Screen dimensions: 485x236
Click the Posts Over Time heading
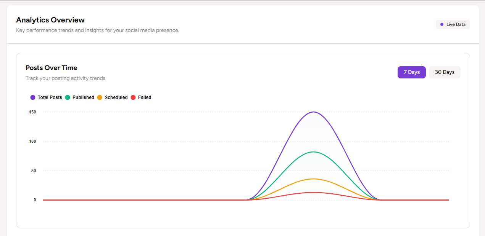pyautogui.click(x=51, y=68)
